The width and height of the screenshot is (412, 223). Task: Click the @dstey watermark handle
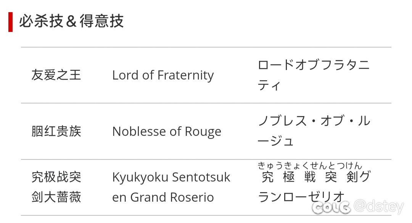[379, 207]
